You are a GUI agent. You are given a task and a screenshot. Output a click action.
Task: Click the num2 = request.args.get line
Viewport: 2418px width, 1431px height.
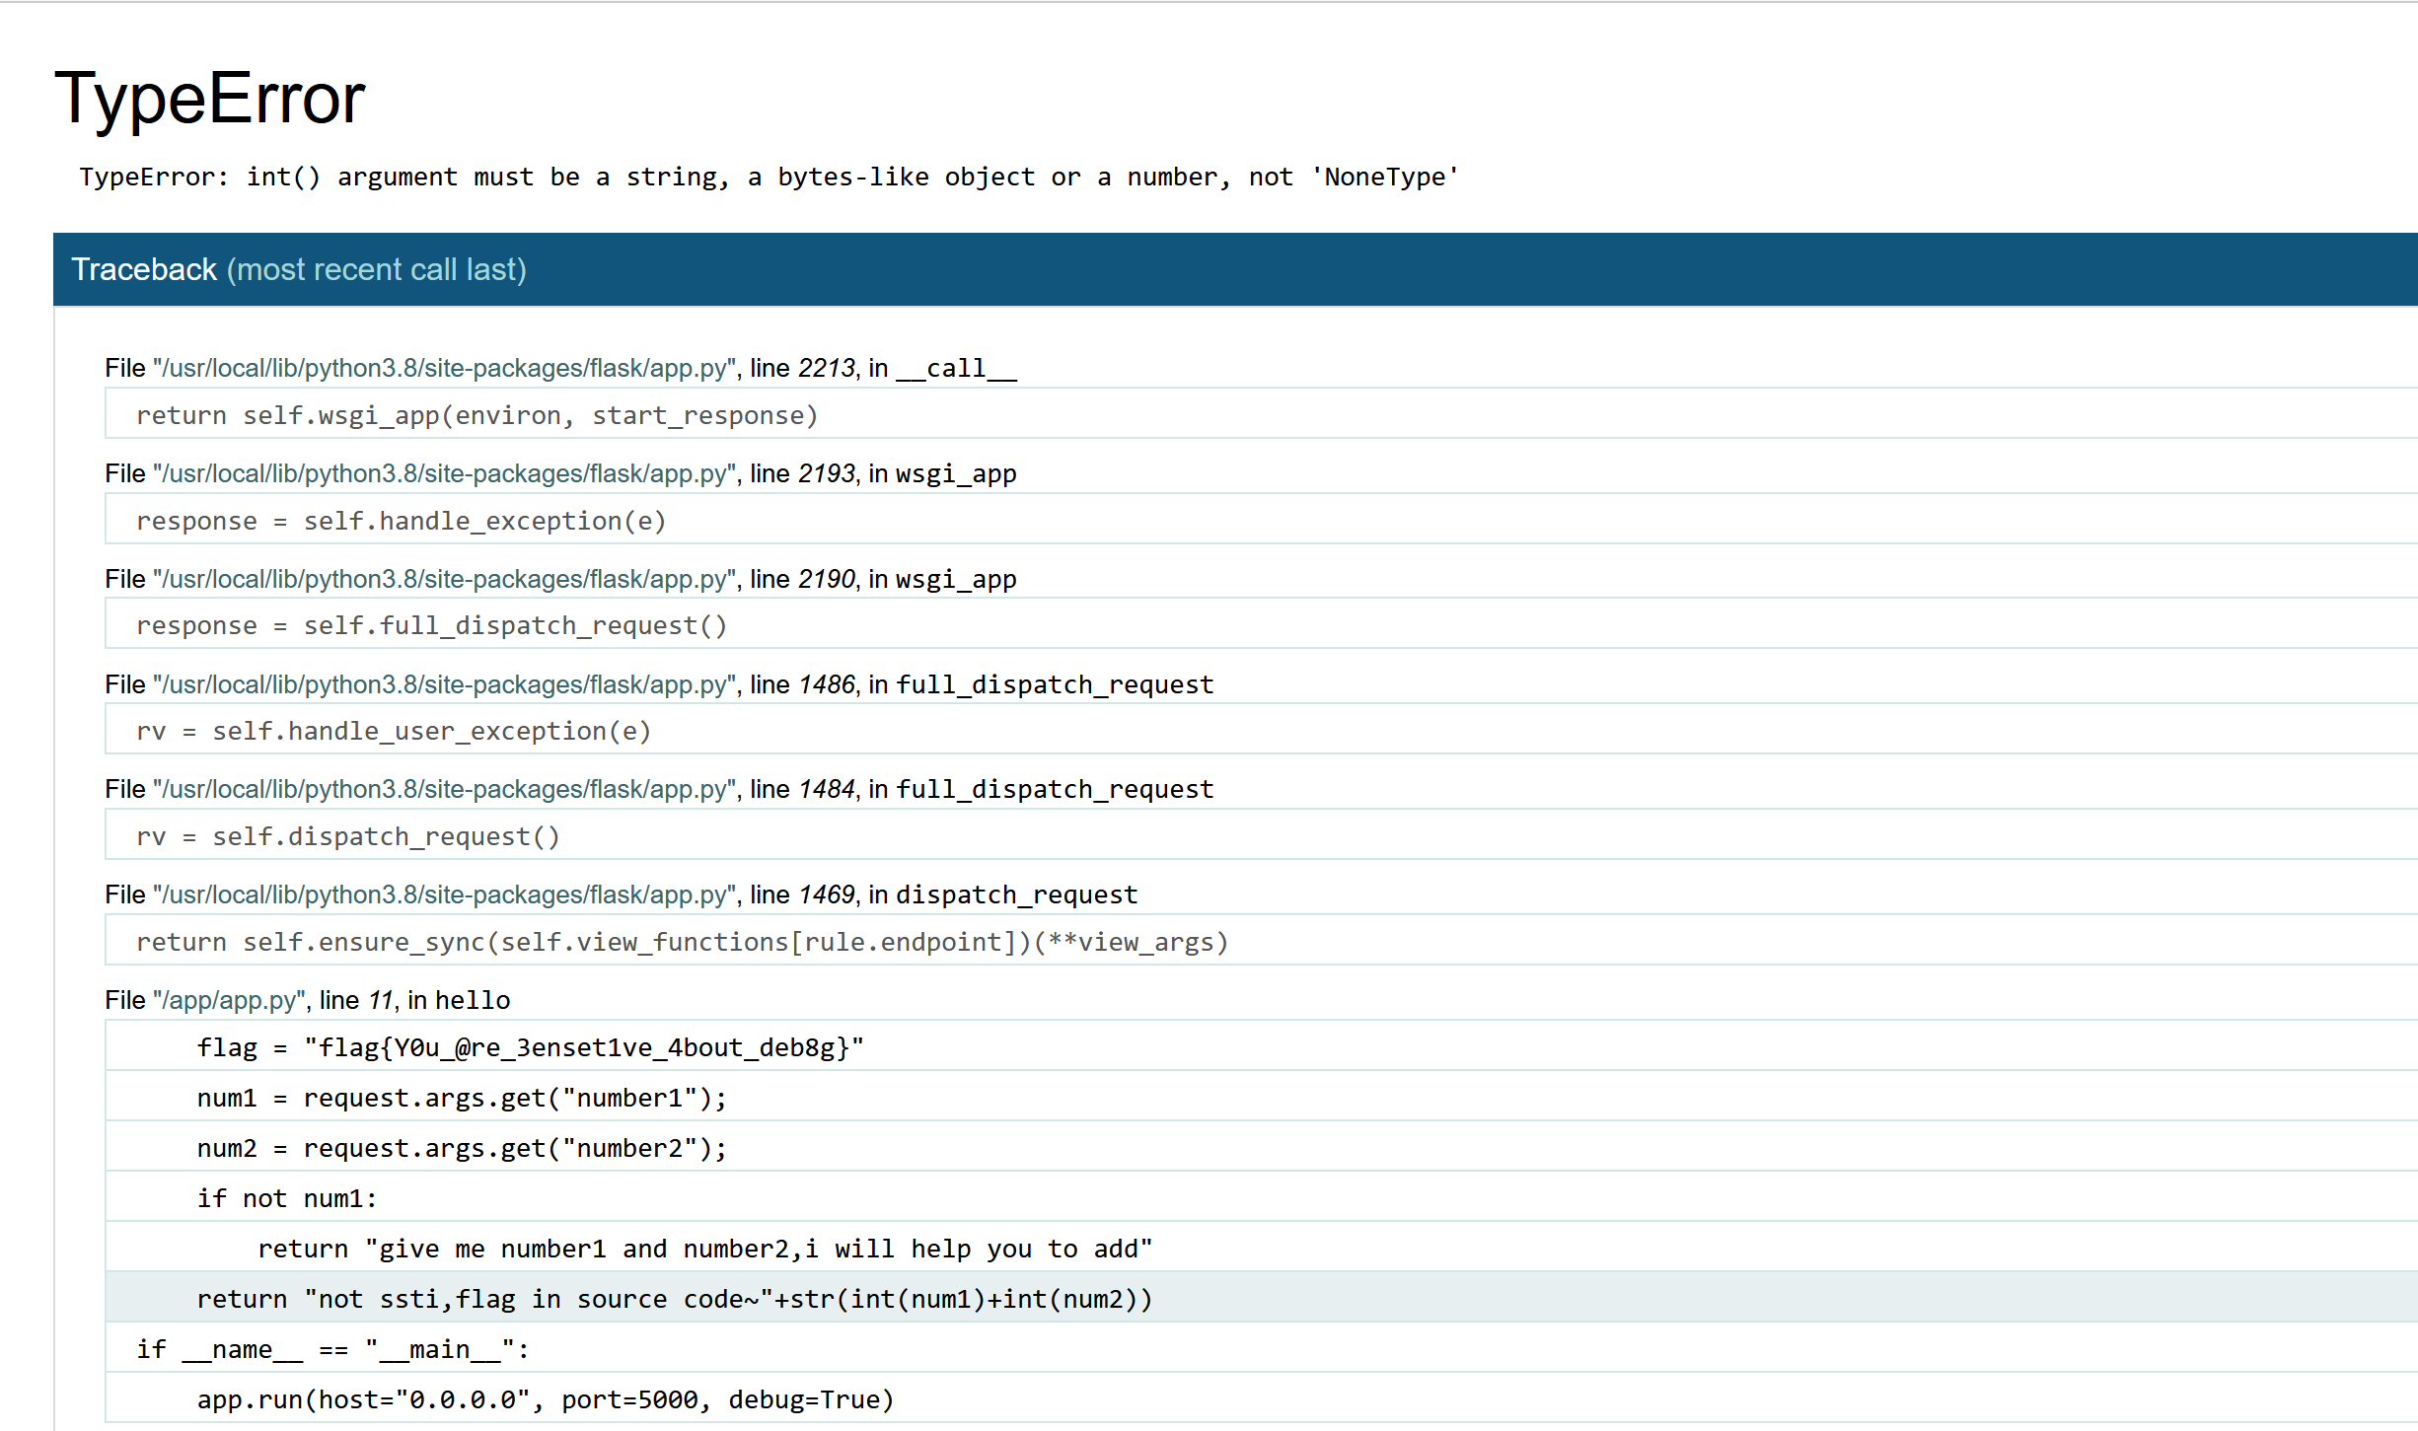click(1261, 1148)
